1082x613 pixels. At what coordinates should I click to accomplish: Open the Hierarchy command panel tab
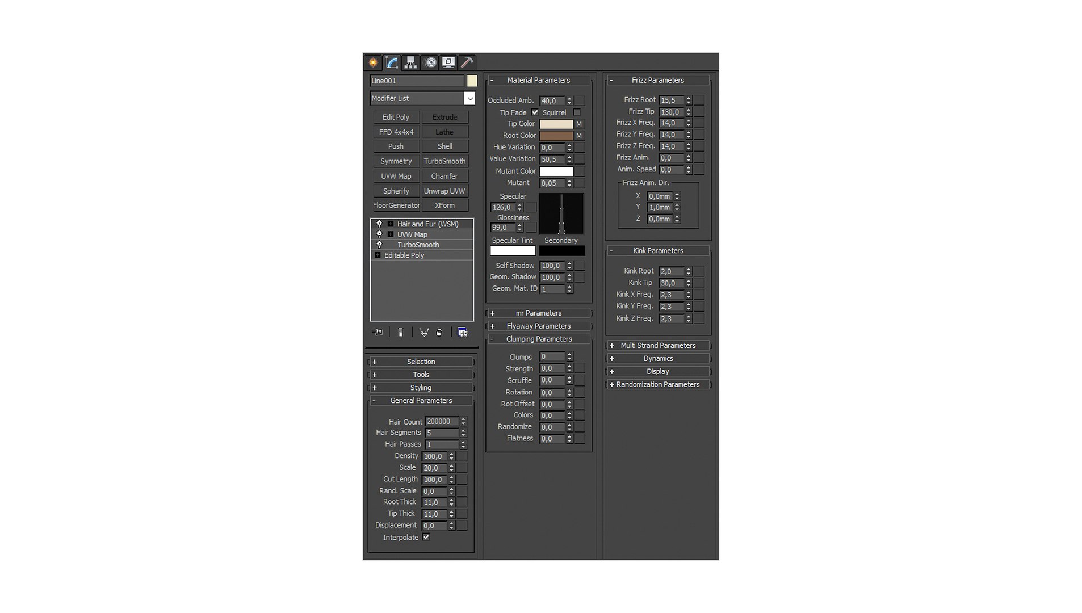410,62
